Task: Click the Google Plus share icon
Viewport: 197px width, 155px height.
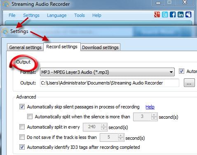Action: 157,14
